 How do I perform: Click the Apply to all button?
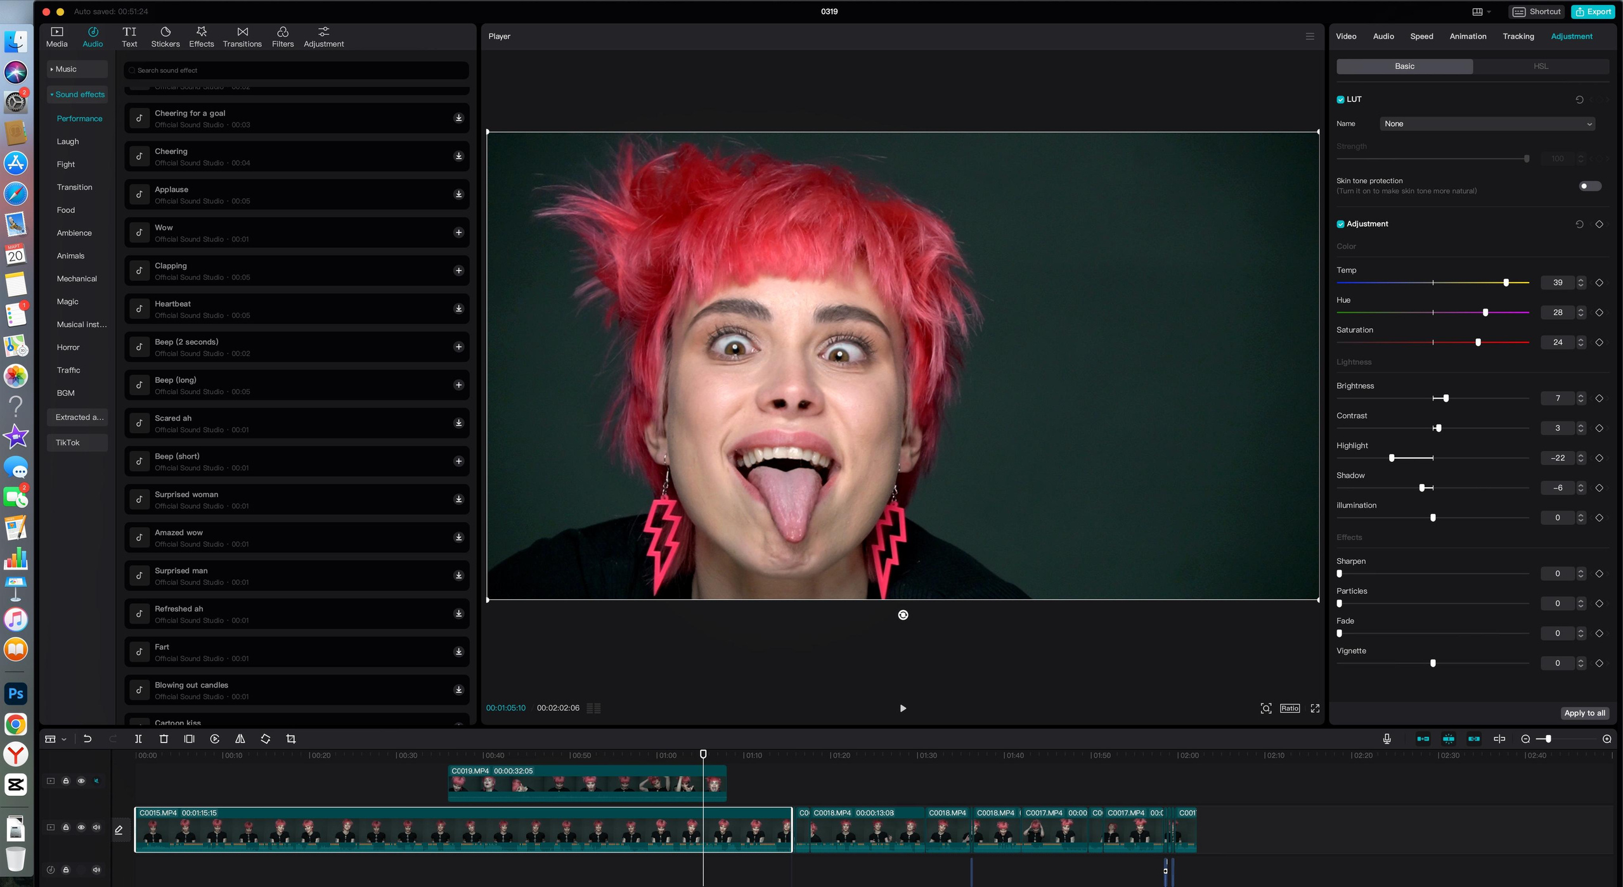(1584, 713)
